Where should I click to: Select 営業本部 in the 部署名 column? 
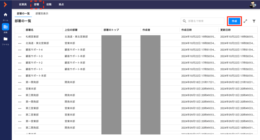(x=31, y=89)
